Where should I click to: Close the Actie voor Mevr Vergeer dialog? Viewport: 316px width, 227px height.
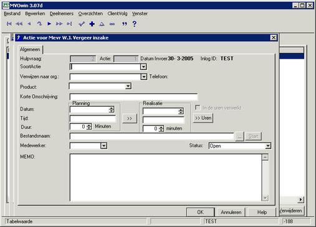click(x=274, y=37)
